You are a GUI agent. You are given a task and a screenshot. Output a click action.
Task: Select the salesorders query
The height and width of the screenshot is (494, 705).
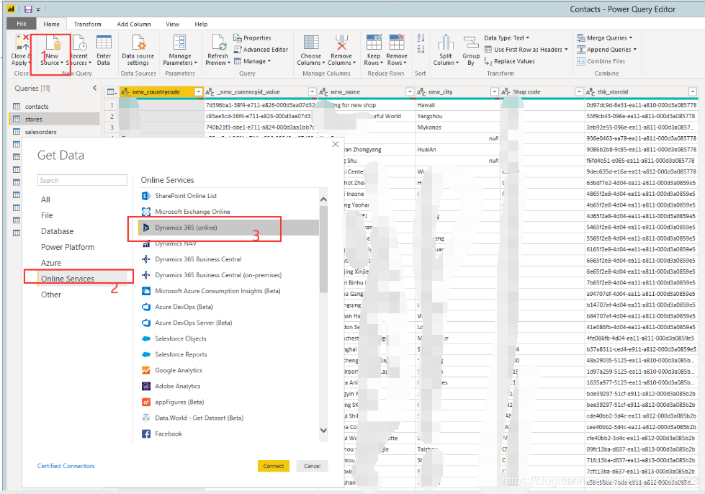54,132
